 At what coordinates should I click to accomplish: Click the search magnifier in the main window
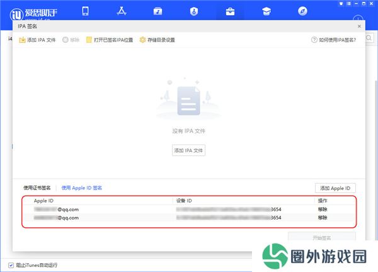tap(369, 38)
